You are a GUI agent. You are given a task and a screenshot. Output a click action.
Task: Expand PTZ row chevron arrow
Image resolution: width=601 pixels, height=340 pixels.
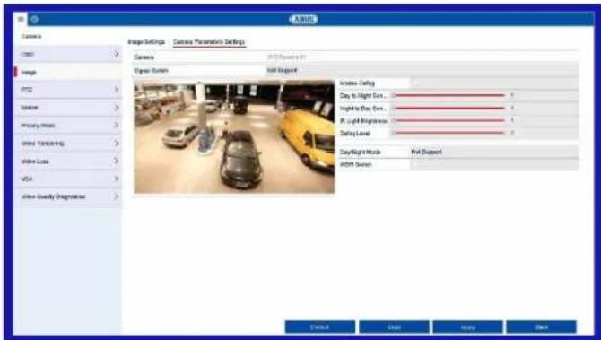[116, 90]
